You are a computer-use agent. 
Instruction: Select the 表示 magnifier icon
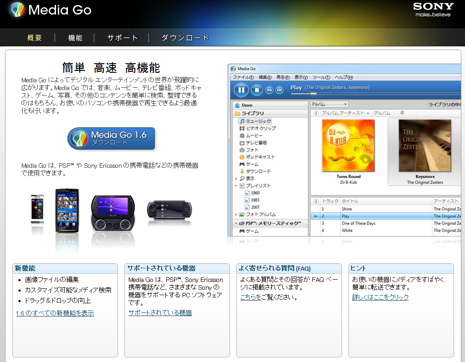click(242, 178)
